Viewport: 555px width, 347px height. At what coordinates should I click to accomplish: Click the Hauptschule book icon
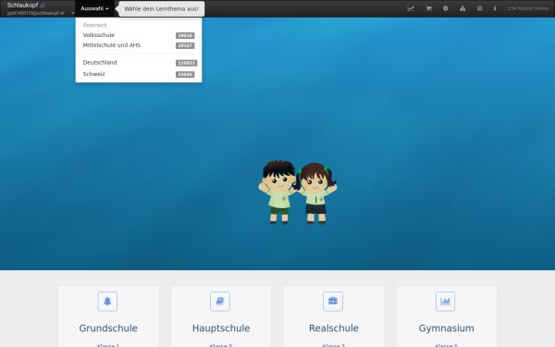pyautogui.click(x=220, y=302)
